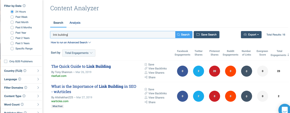Click the Content Type info icon
Image resolution: width=290 pixels, height=113 pixels.
[x=24, y=96]
